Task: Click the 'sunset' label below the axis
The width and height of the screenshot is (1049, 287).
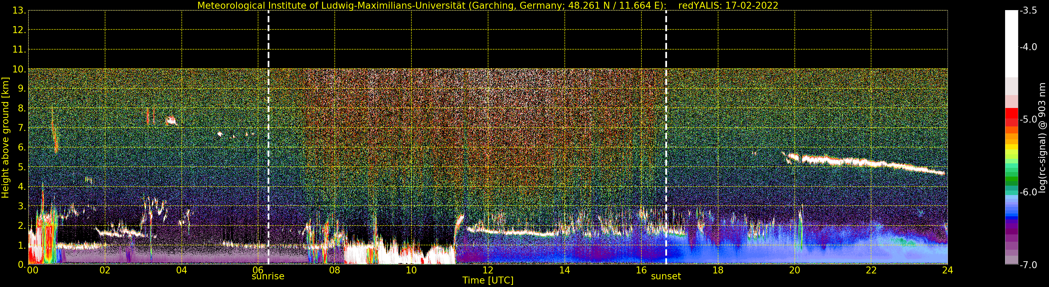Action: point(666,277)
